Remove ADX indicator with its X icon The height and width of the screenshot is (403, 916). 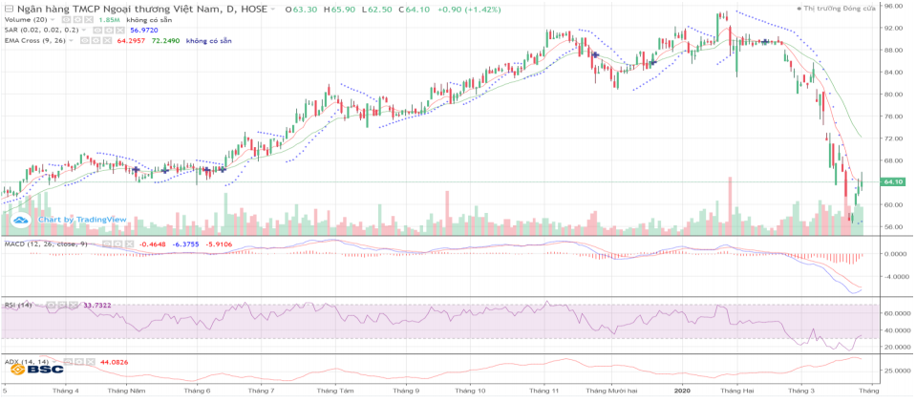91,362
